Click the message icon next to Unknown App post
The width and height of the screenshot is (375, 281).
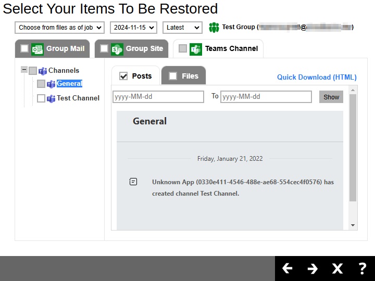pyautogui.click(x=133, y=182)
